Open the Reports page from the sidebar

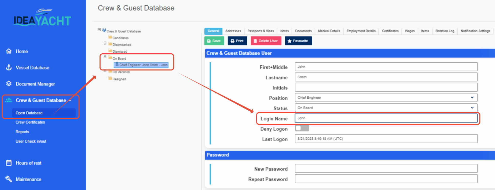click(x=23, y=132)
